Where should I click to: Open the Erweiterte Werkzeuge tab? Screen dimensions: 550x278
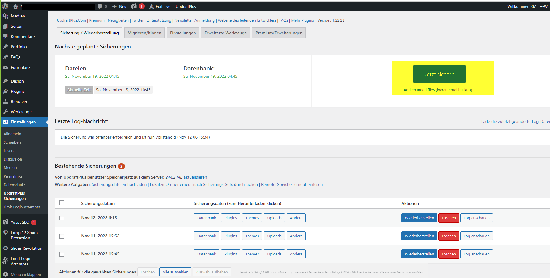click(x=226, y=33)
